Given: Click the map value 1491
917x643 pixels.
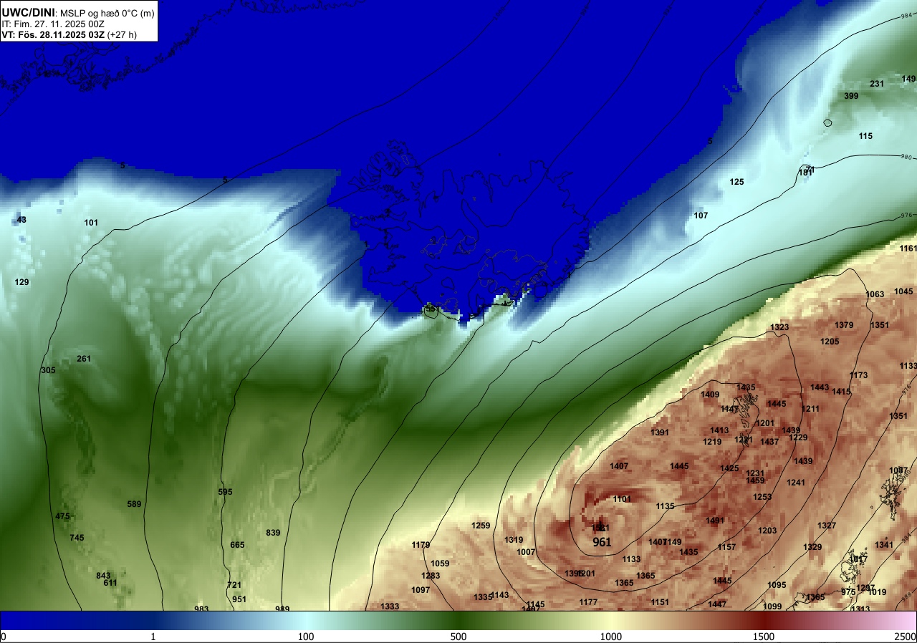Looking at the screenshot, I should click(x=715, y=521).
